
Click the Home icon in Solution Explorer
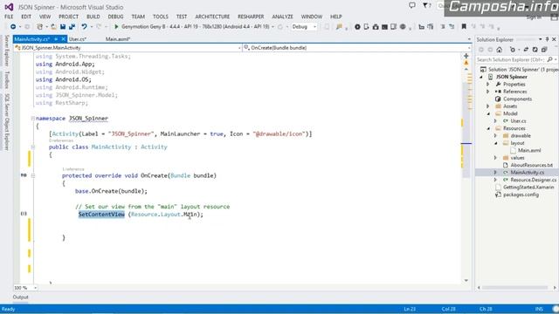[500, 50]
